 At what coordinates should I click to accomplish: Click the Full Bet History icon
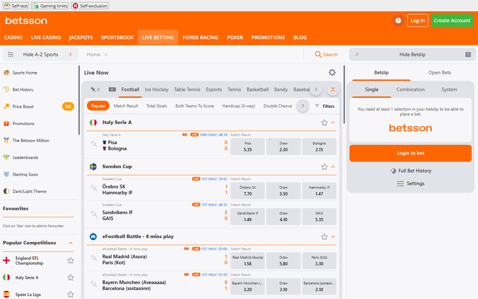pos(393,171)
